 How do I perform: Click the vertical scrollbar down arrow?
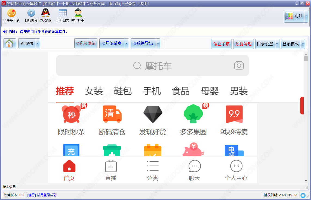(x=306, y=181)
